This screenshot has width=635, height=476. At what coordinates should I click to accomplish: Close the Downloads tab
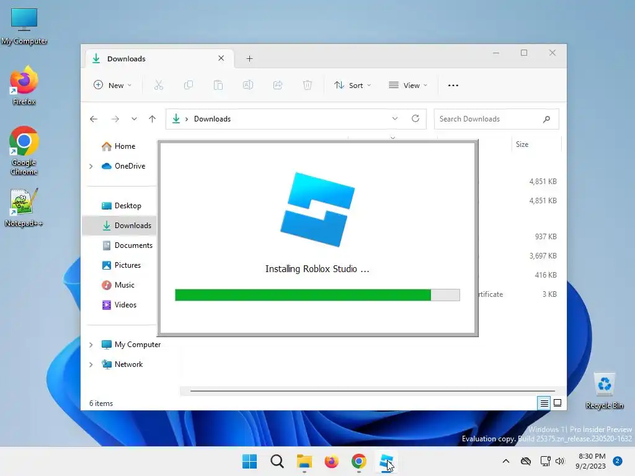tap(221, 58)
